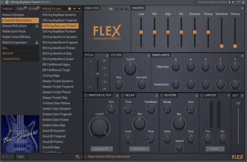This screenshot has width=247, height=162.
Task: Switch to the FREE tab
Action: 20,9
